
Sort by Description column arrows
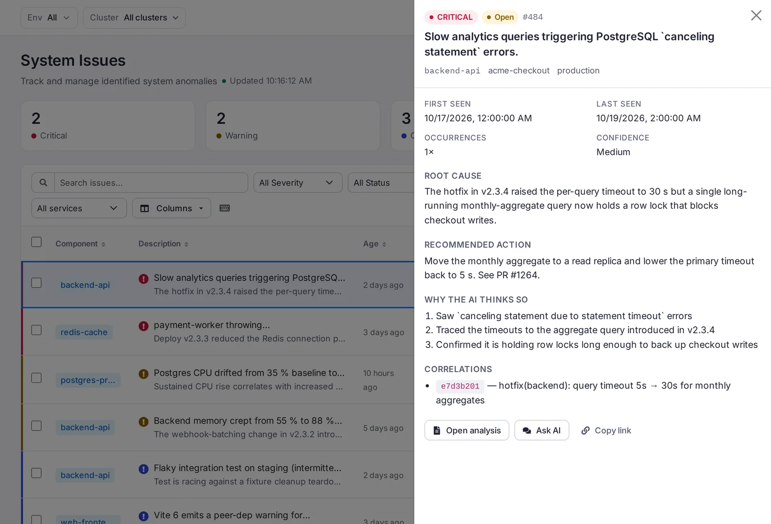(186, 244)
